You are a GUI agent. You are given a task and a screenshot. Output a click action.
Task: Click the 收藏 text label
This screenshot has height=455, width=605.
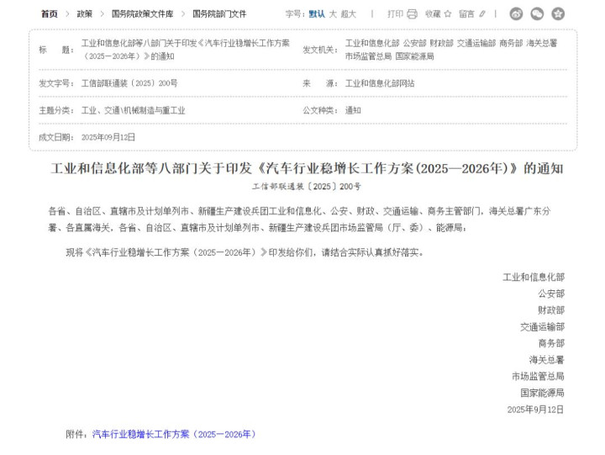point(433,14)
